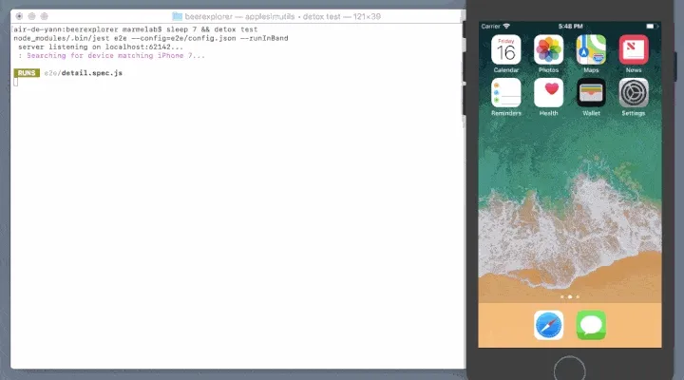The width and height of the screenshot is (684, 380).
Task: Click the Carrier label in status bar
Action: 491,27
